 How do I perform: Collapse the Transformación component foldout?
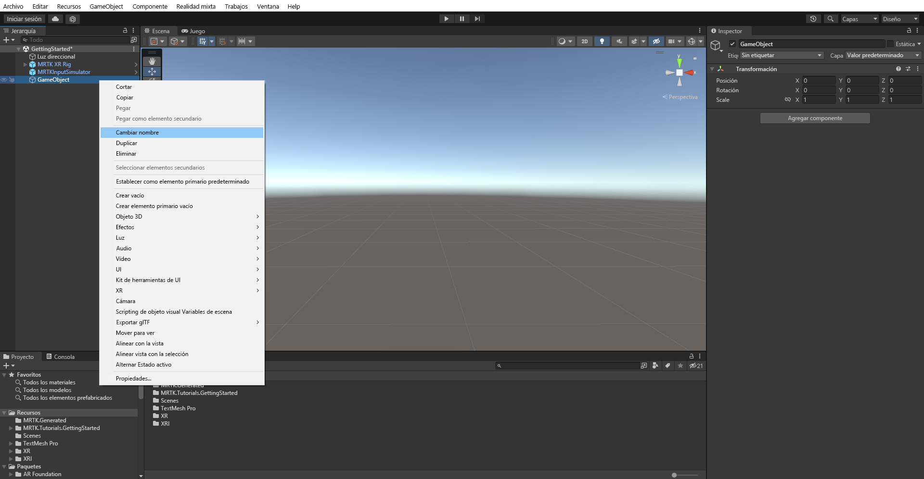tap(712, 69)
